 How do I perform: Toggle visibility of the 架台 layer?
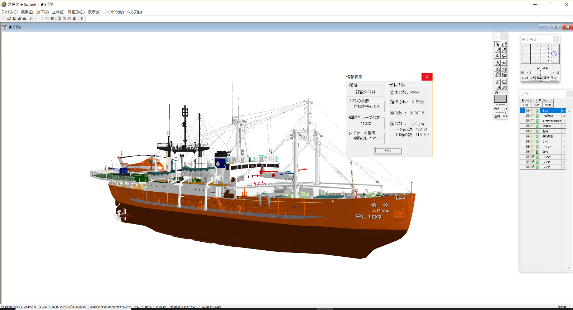pyautogui.click(x=528, y=152)
